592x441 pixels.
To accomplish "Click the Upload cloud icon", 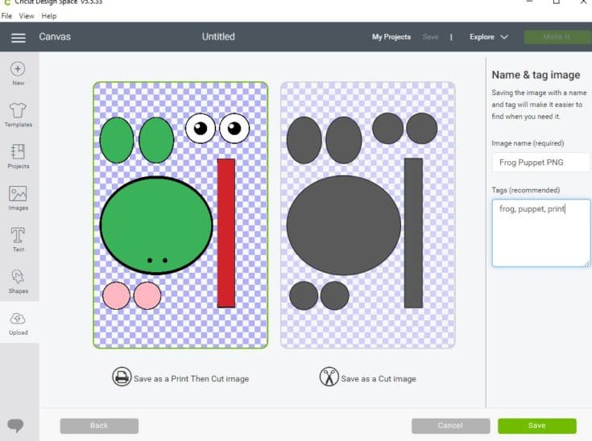I will [x=18, y=319].
